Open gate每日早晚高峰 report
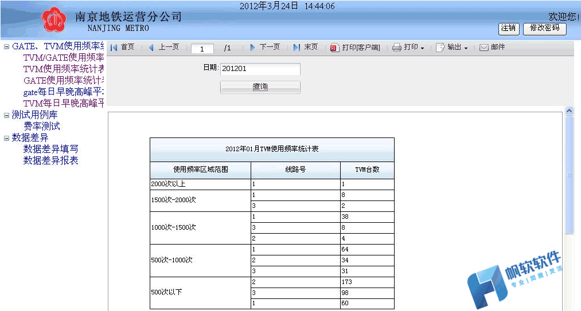 [64, 92]
